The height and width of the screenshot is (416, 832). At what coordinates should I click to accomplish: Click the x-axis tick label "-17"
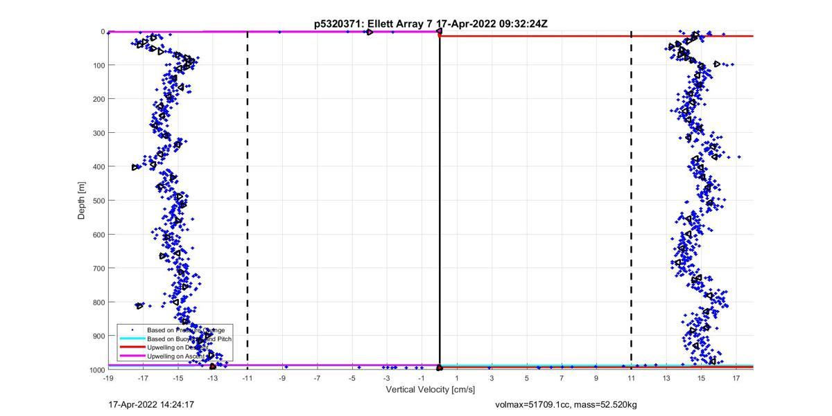pos(143,379)
